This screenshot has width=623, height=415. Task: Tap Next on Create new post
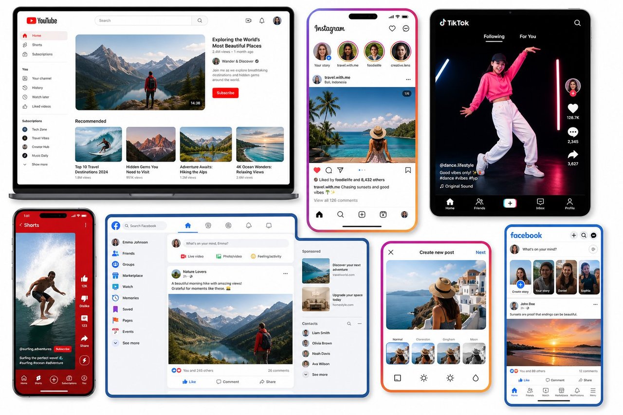click(480, 253)
